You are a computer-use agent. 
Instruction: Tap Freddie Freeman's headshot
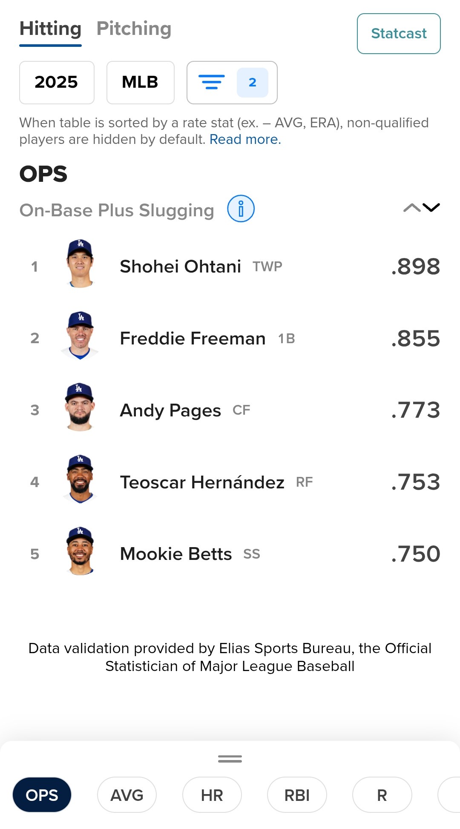point(80,336)
